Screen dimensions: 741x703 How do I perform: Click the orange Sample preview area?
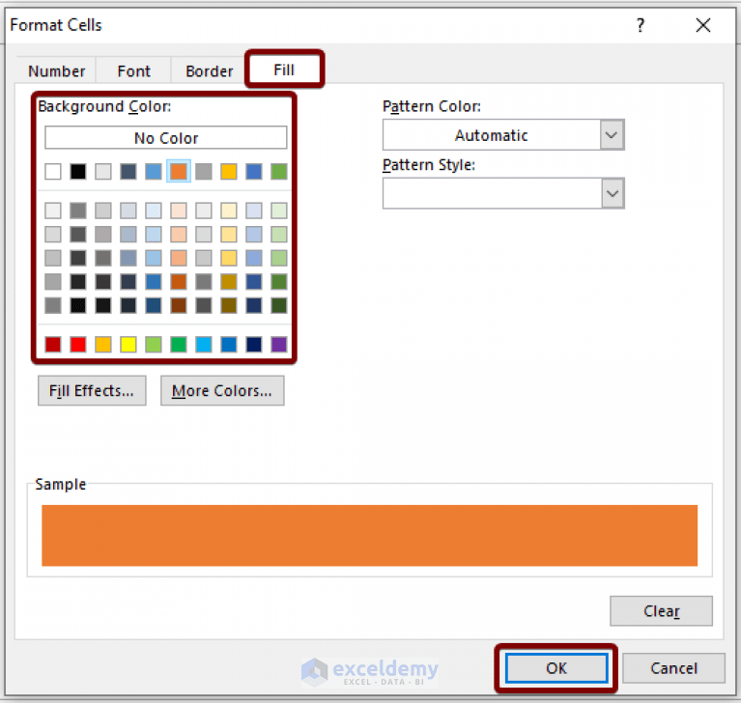pos(370,535)
